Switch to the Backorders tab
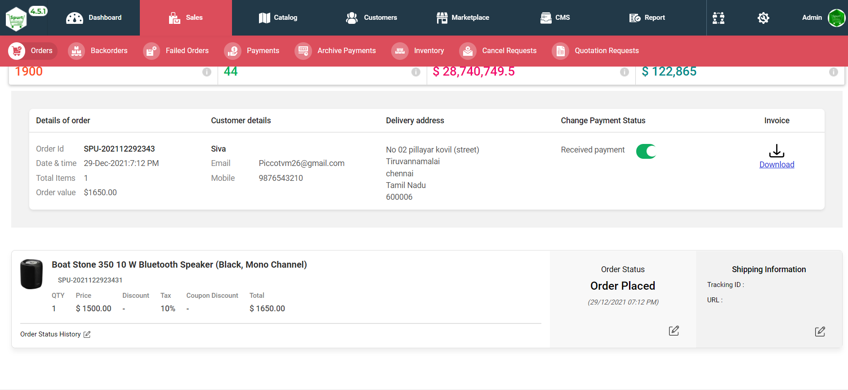 coord(98,51)
